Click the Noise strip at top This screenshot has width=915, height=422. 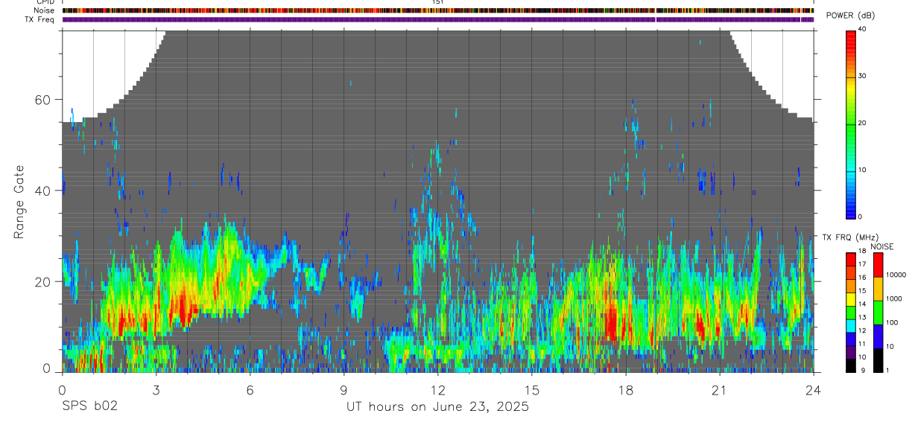tap(438, 11)
